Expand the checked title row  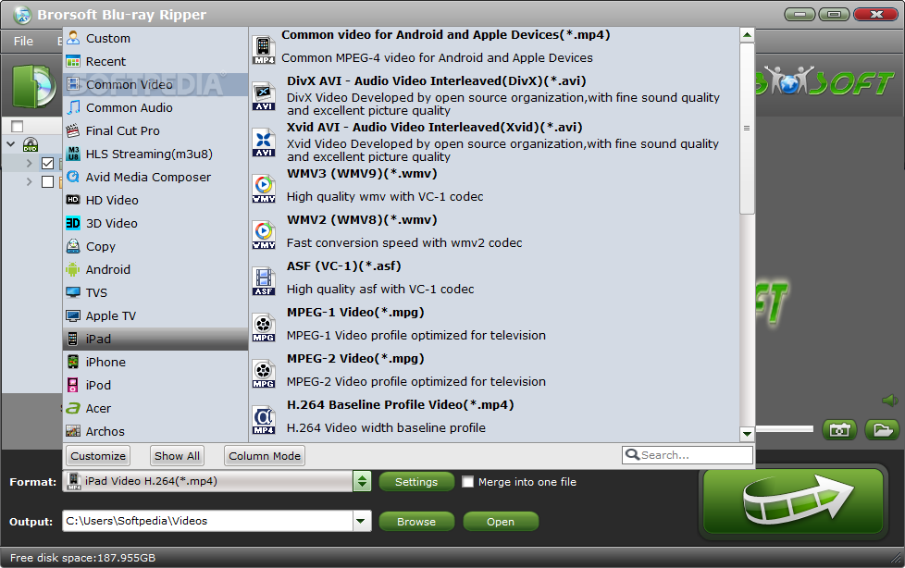29,164
